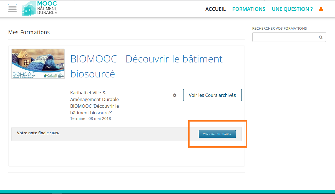Click the Voir votre attestation button

tap(217, 134)
